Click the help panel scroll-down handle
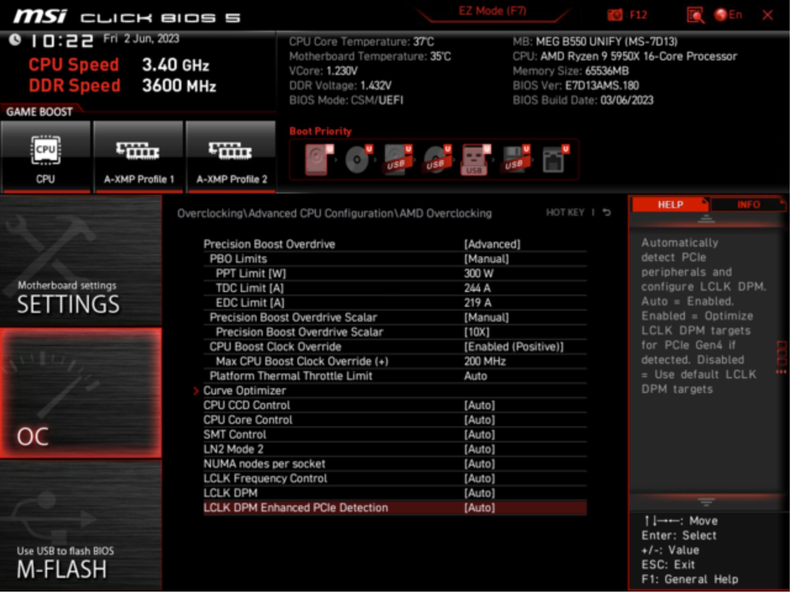Image resolution: width=790 pixels, height=593 pixels. click(x=706, y=502)
